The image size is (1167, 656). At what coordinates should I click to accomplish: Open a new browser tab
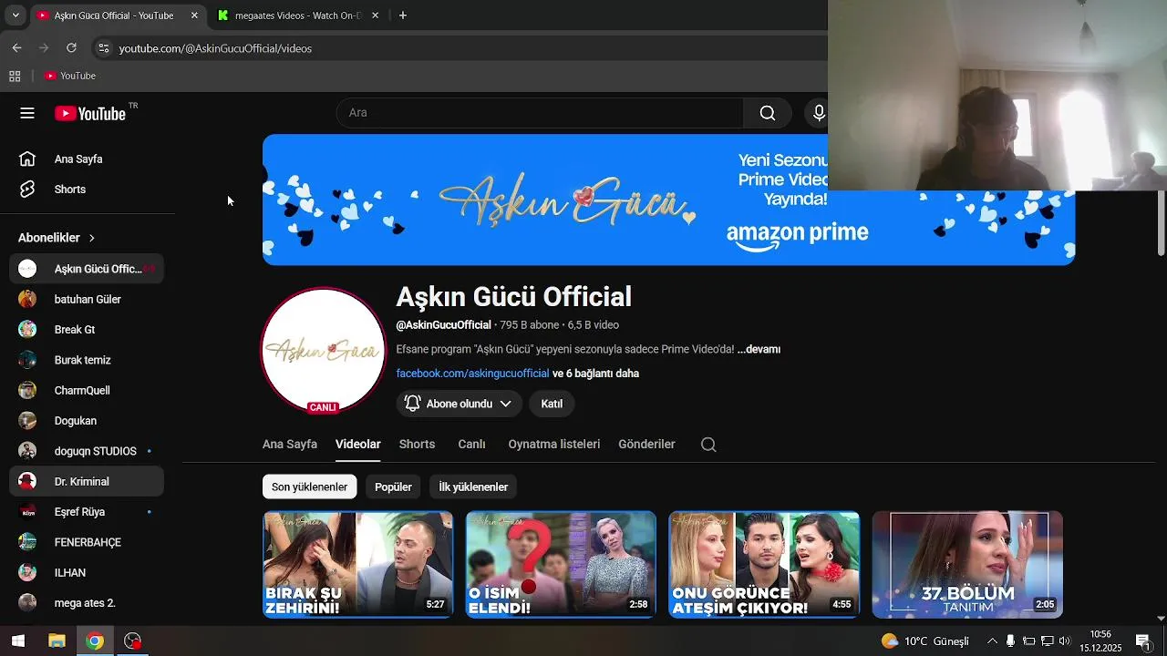coord(403,15)
